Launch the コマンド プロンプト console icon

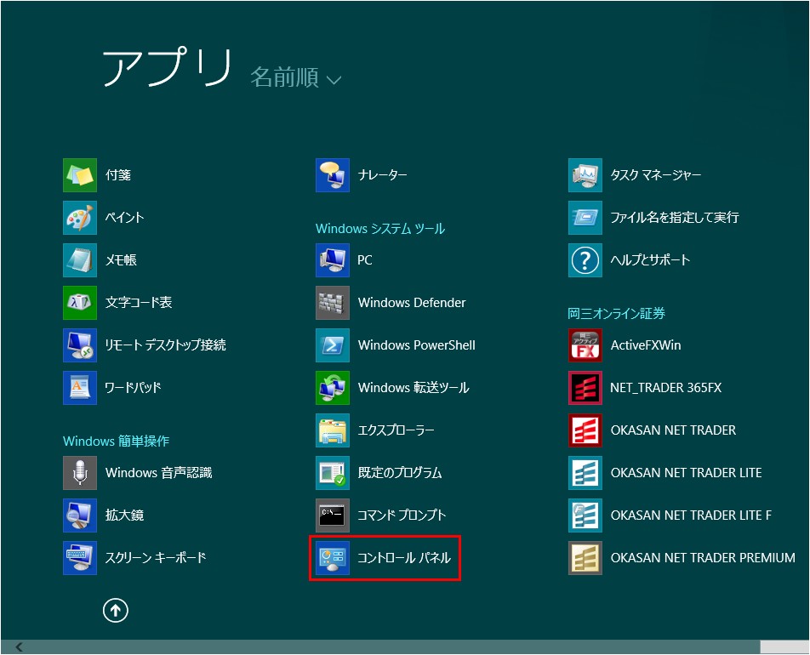(333, 515)
